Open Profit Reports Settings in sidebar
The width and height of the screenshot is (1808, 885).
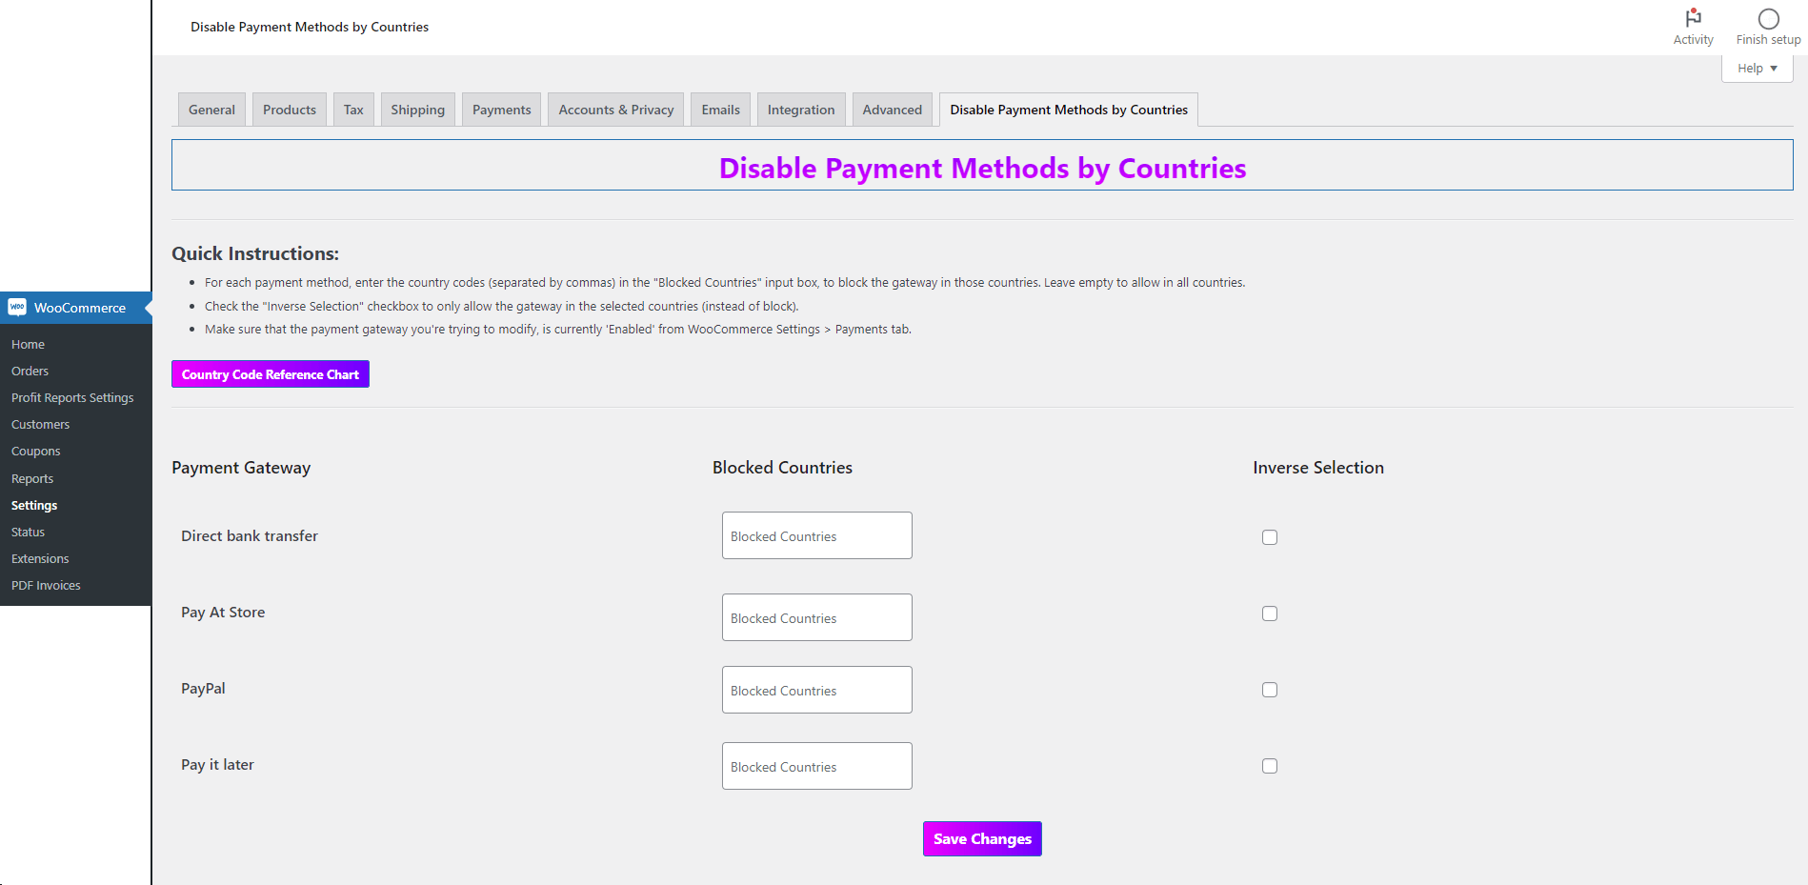pyautogui.click(x=72, y=397)
